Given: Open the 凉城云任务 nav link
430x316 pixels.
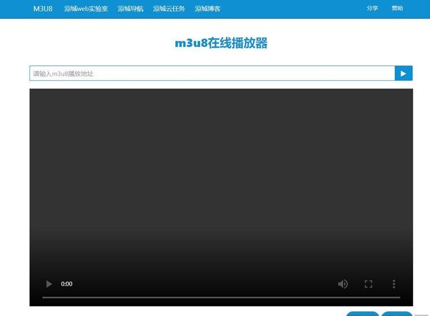Looking at the screenshot, I should pyautogui.click(x=169, y=9).
